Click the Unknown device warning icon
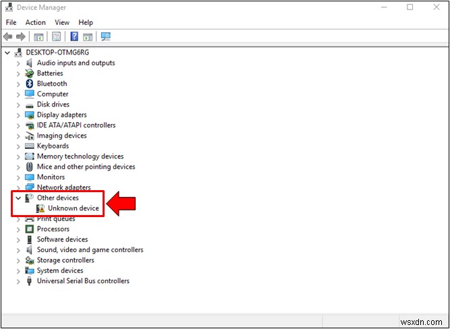 [40, 208]
